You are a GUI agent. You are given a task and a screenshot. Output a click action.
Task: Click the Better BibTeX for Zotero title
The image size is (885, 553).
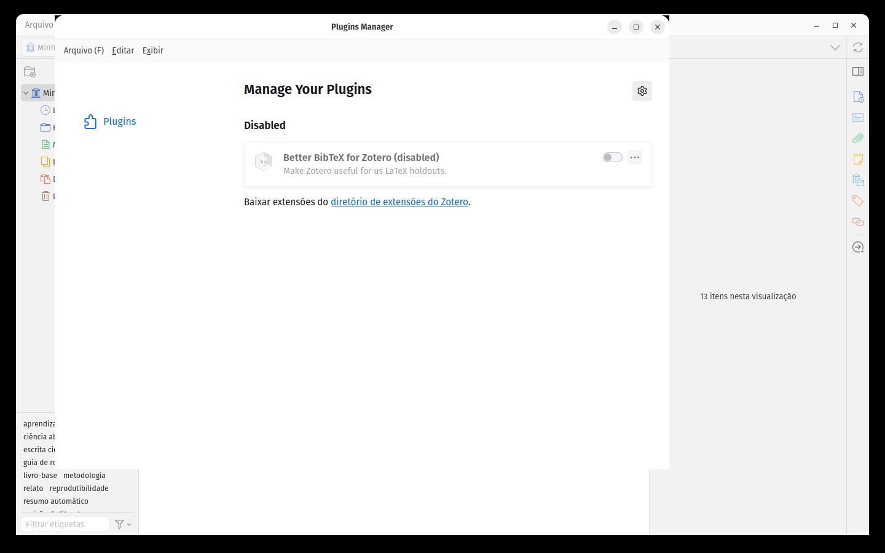click(x=361, y=157)
